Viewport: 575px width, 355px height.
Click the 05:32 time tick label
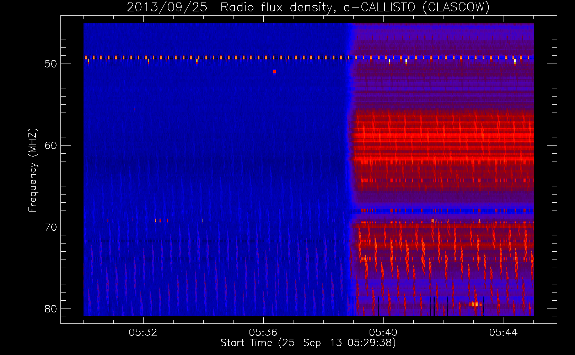[x=143, y=333]
